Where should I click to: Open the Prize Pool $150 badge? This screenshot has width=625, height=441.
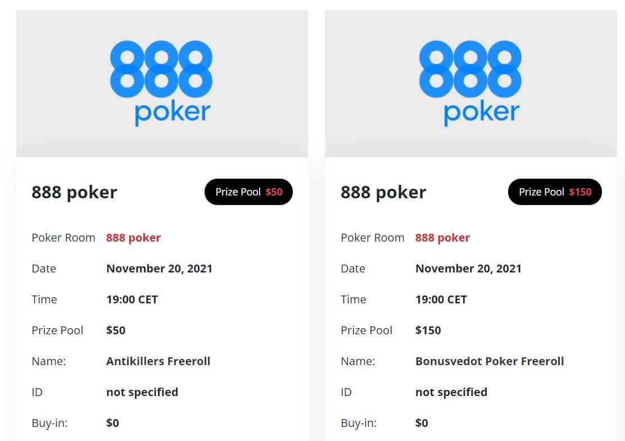pos(555,192)
